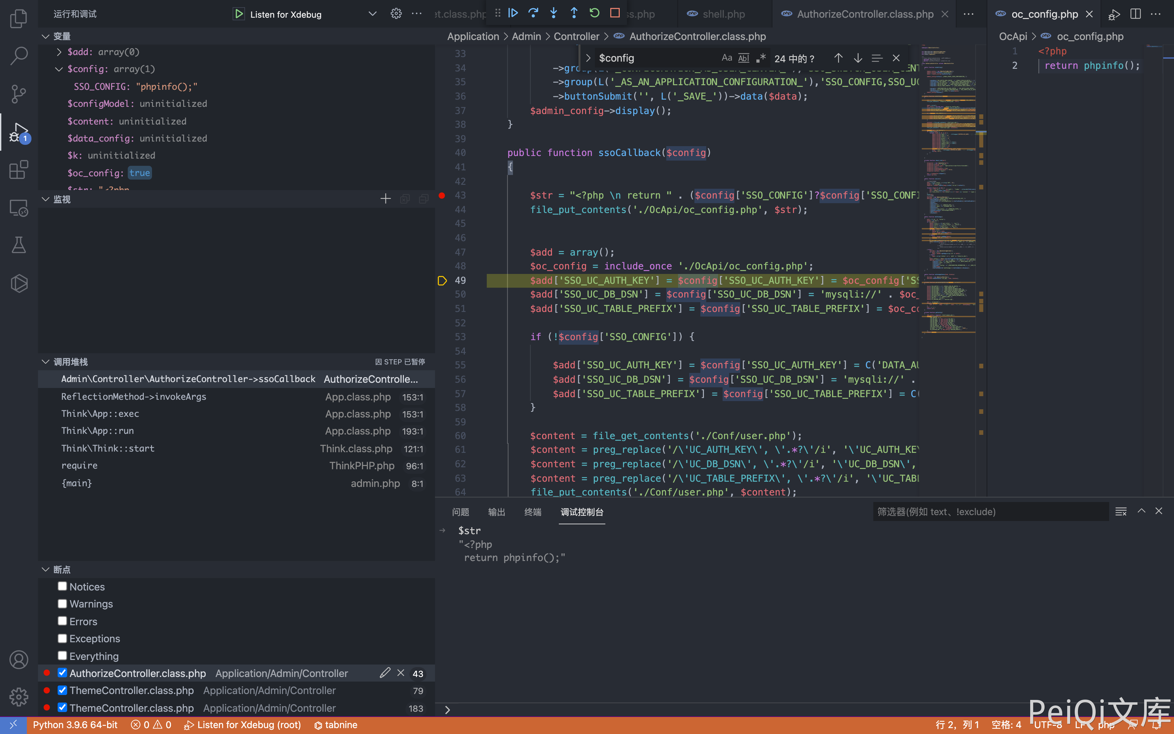The height and width of the screenshot is (734, 1174).
Task: Find in selection toggle
Action: pyautogui.click(x=877, y=58)
